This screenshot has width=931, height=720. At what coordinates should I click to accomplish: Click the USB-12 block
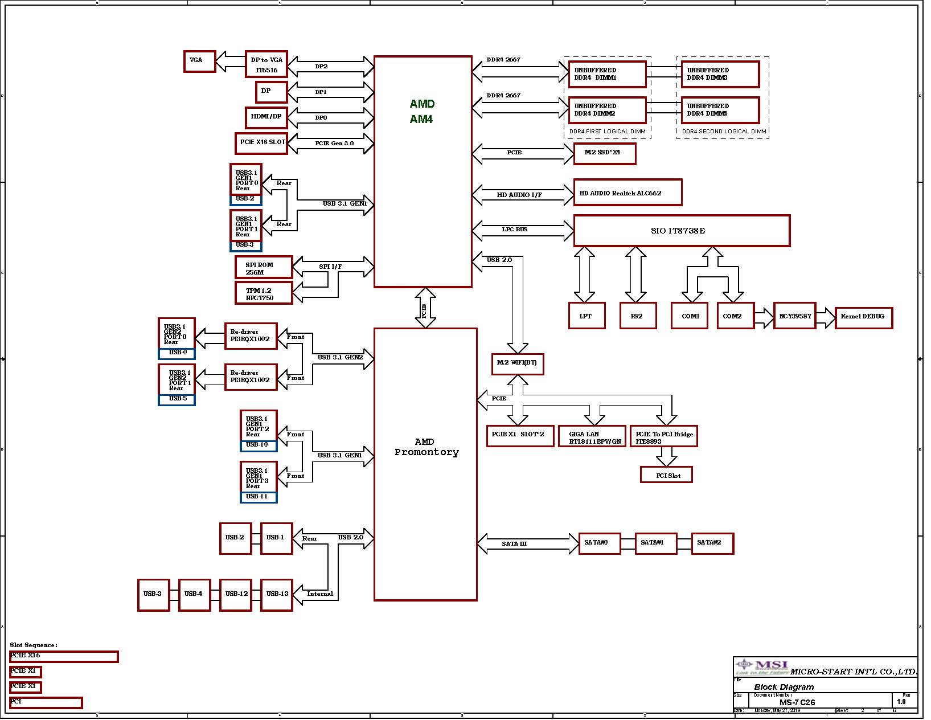tap(236, 595)
